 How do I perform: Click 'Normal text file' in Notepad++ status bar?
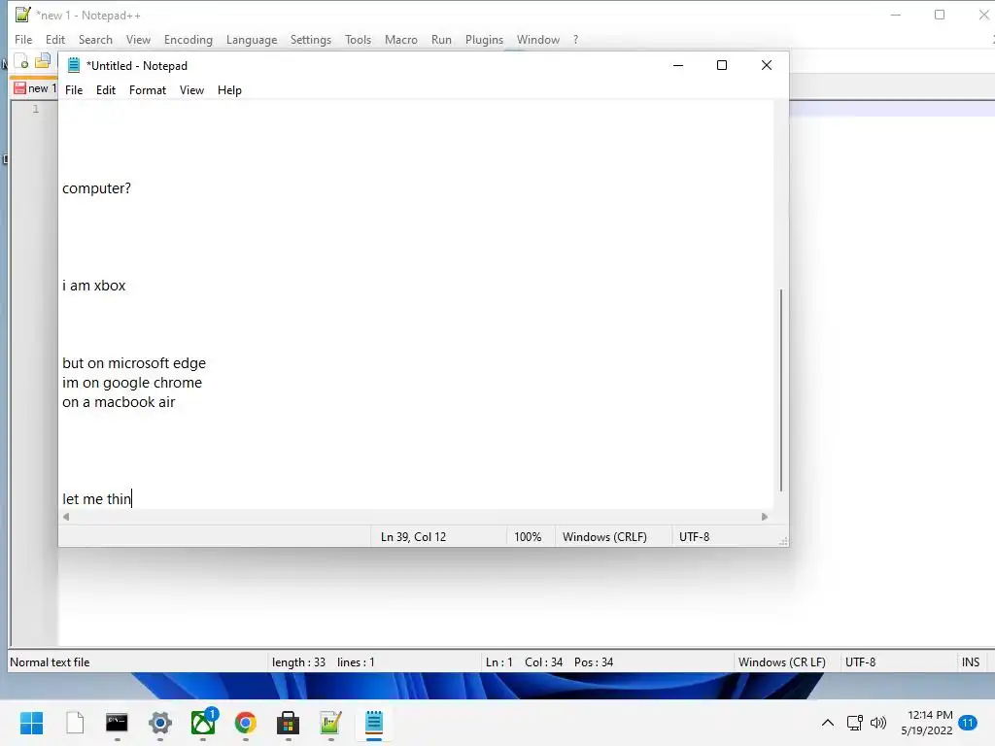pyautogui.click(x=50, y=662)
